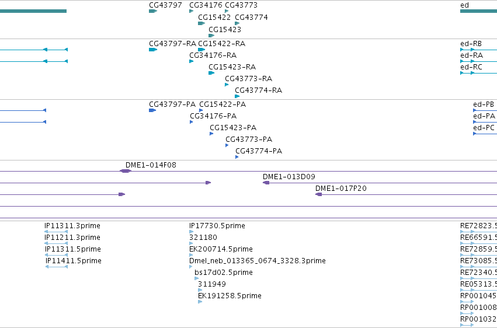Click the DME1-013D09 purple clone end arrow
497x328 pixels.
point(266,183)
